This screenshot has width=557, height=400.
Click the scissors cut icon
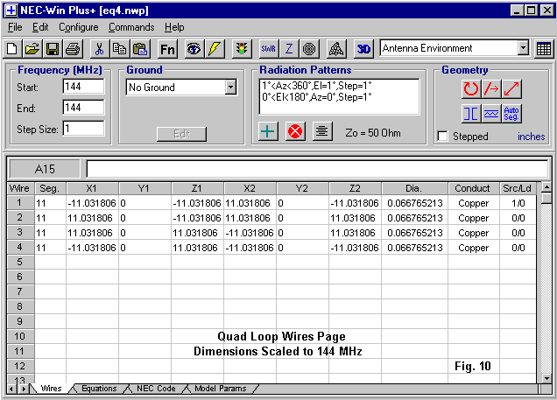(99, 49)
